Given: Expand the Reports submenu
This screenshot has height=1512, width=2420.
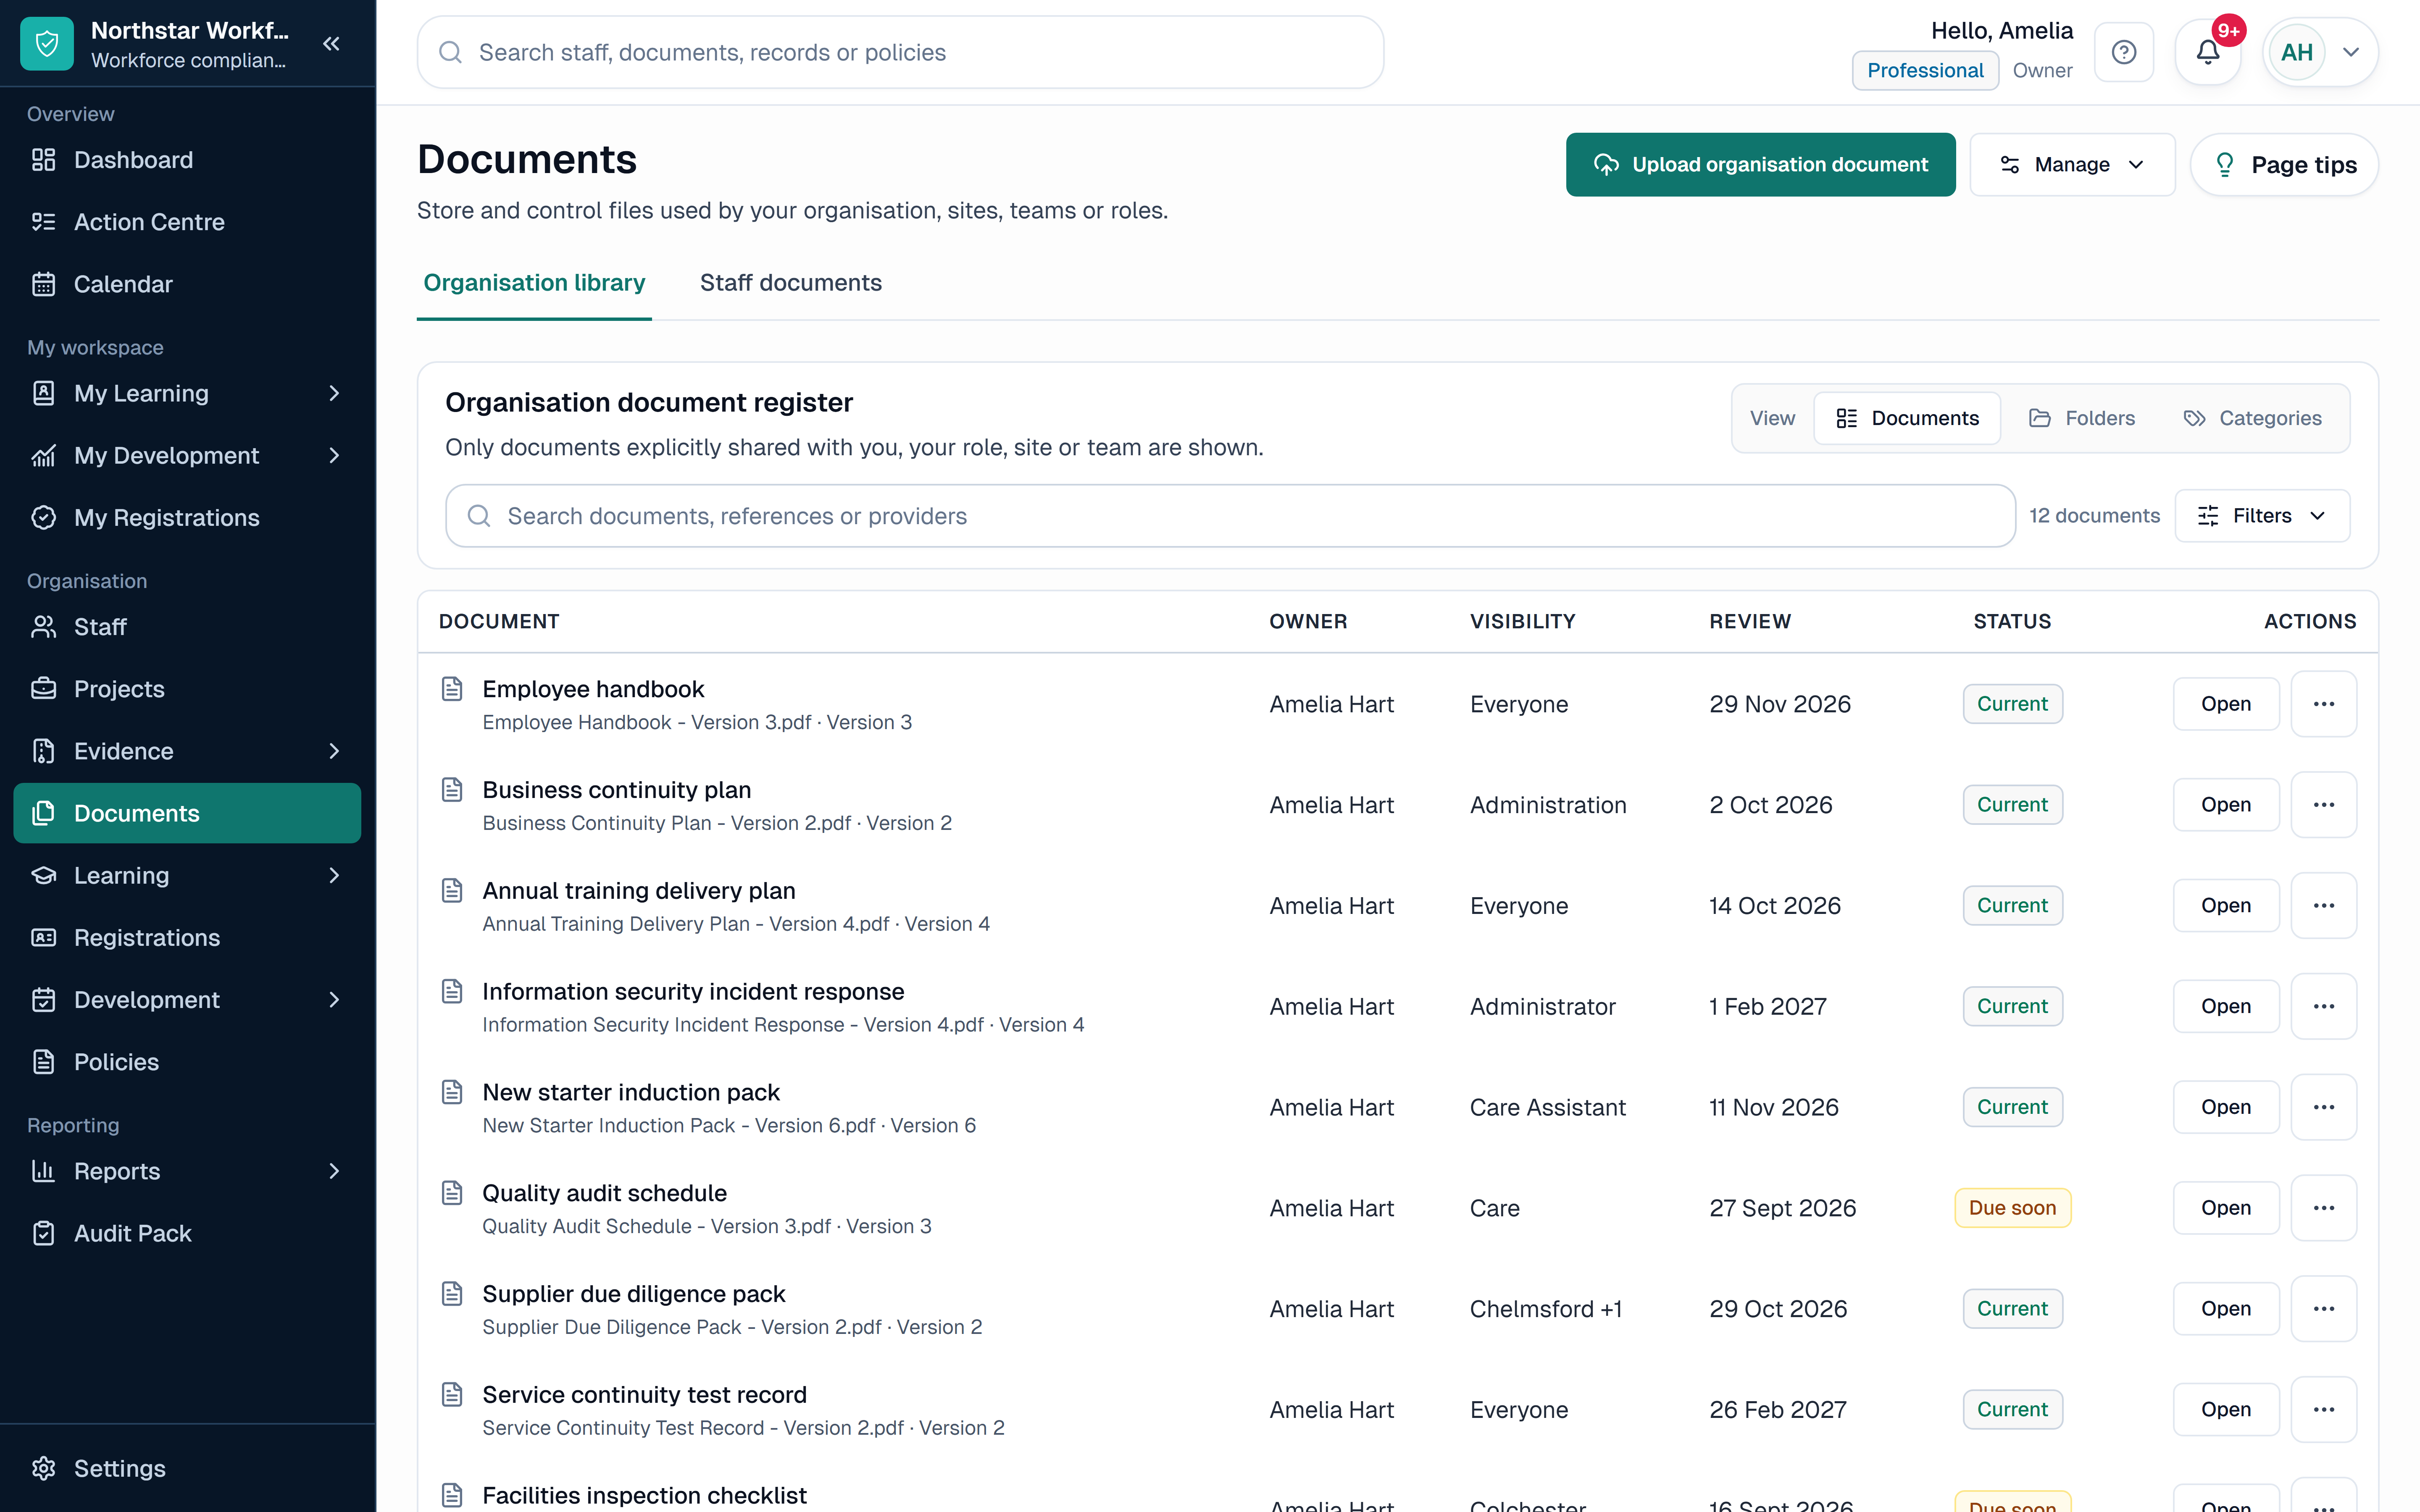Looking at the screenshot, I should pyautogui.click(x=334, y=1171).
